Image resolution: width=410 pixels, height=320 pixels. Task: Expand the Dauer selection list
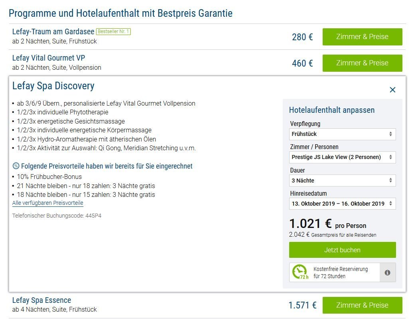click(x=342, y=181)
